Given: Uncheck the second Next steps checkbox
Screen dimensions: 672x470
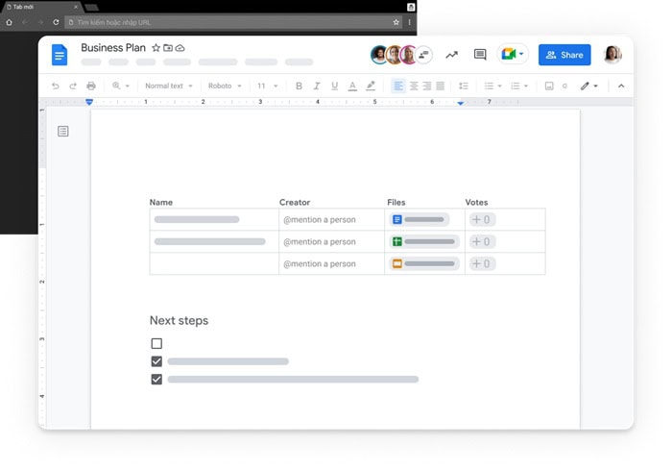Looking at the screenshot, I should 156,361.
